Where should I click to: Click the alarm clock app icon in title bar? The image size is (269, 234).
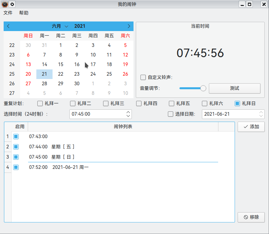(5, 4)
